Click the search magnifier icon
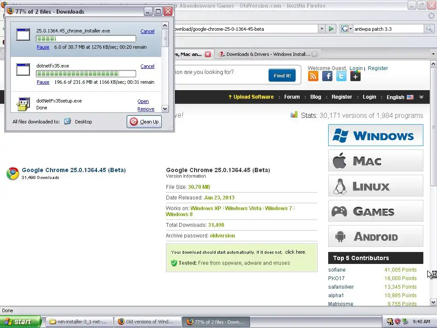 pos(429,29)
